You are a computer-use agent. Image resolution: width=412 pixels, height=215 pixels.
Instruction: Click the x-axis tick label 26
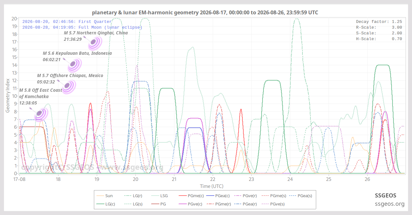pyautogui.click(x=367, y=179)
